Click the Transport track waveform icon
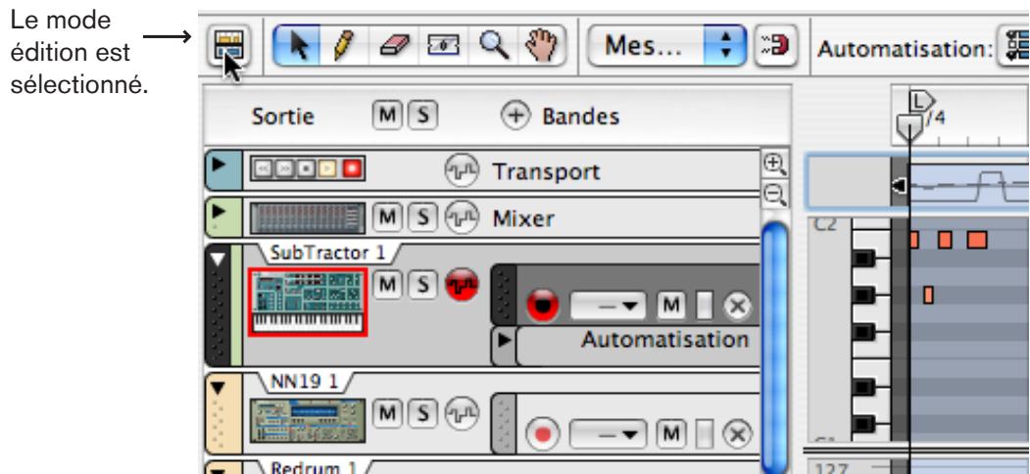 462,172
